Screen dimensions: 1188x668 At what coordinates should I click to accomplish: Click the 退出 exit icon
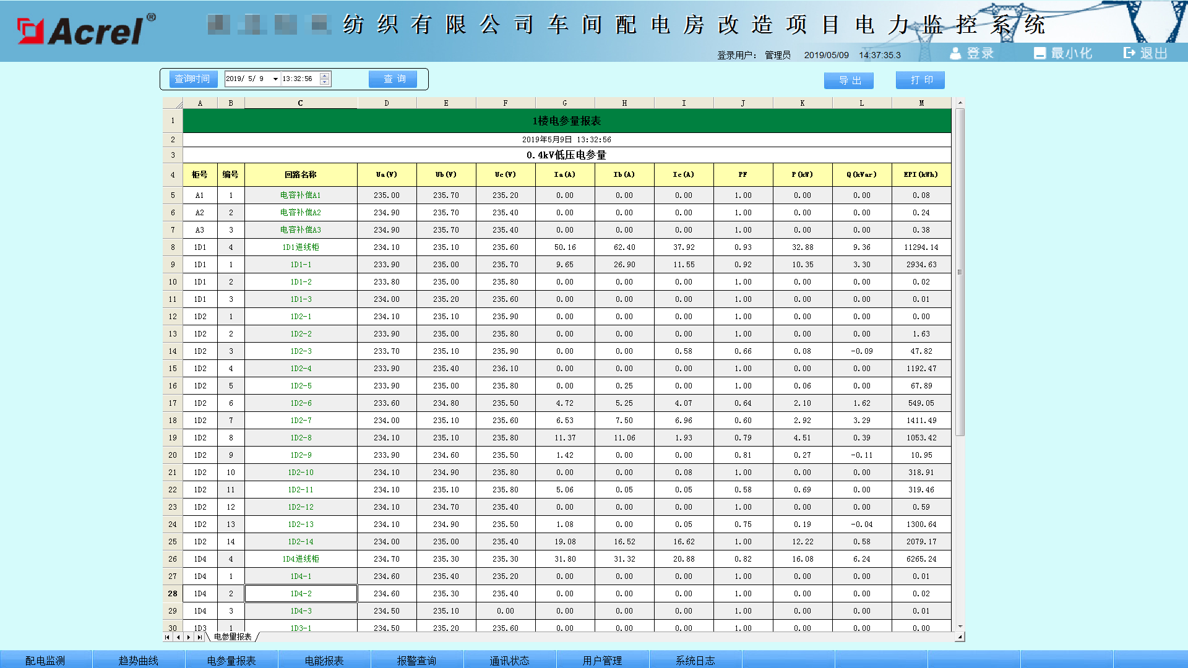coord(1129,53)
